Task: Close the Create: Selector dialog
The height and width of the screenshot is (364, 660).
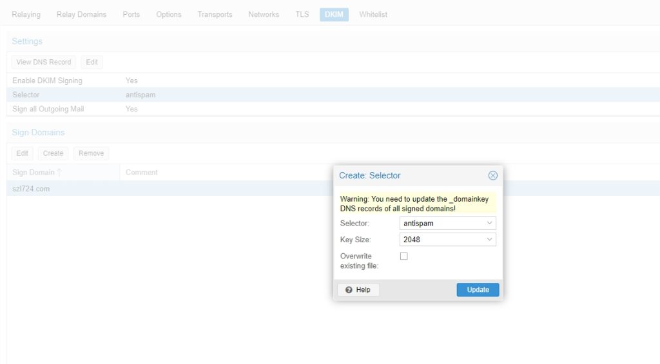Action: [x=492, y=175]
